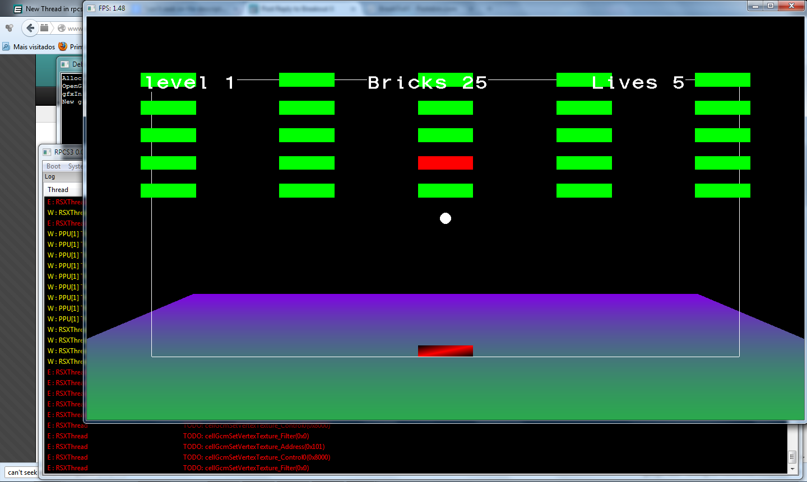Click the Alloc line in Debug console

click(72, 78)
